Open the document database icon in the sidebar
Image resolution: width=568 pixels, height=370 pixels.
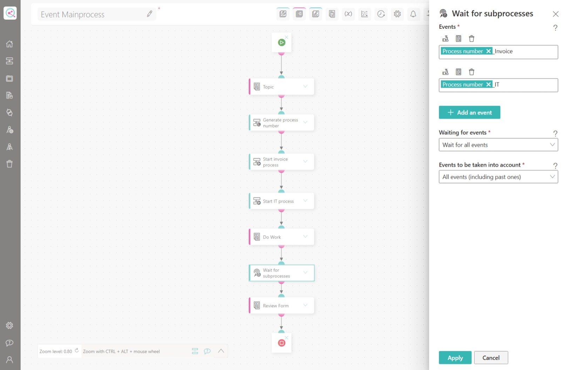tap(9, 95)
